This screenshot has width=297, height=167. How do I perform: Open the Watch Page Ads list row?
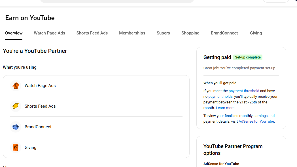pos(96,86)
